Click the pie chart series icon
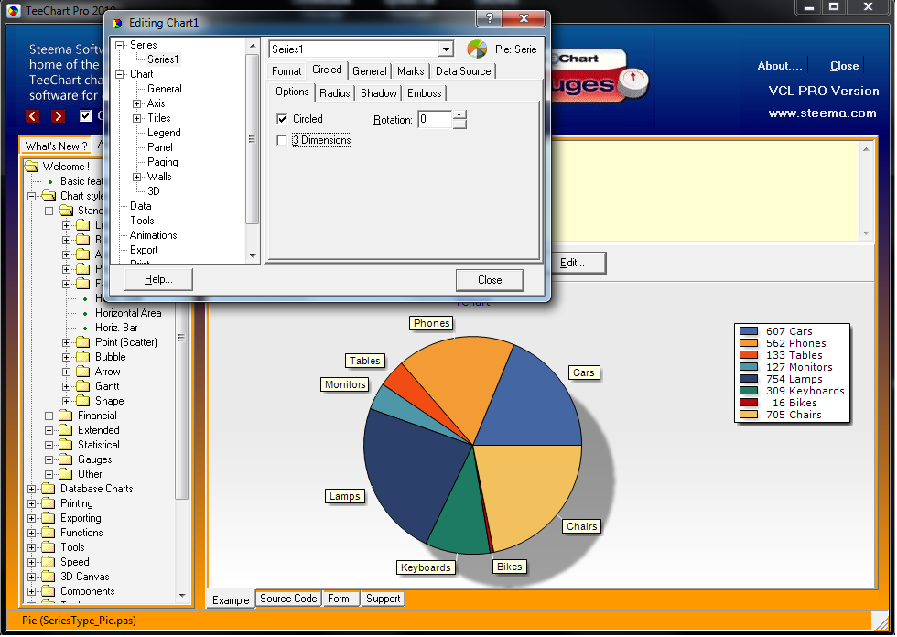 [477, 49]
